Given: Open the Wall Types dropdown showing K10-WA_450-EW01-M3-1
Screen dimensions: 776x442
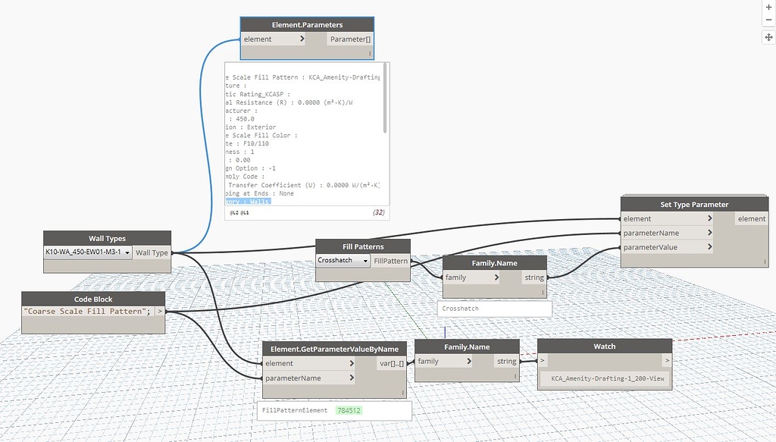Looking at the screenshot, I should (x=126, y=252).
